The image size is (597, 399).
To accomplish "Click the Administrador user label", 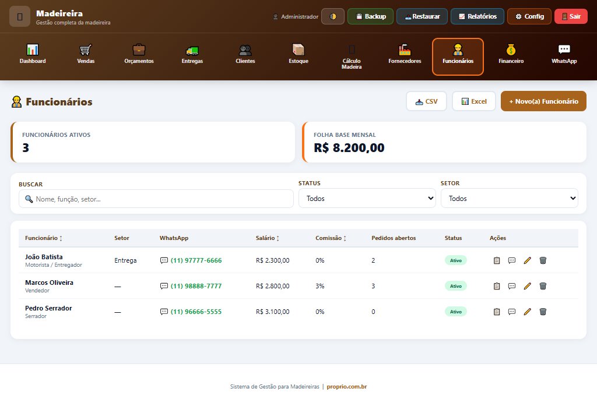I will [296, 17].
